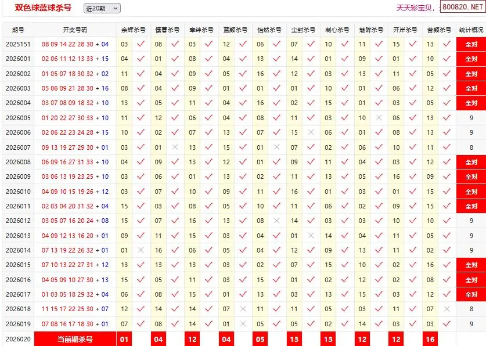Viewport: 486px width, 346px height.
Task: Click the 统计概况 column header
Action: point(471,30)
